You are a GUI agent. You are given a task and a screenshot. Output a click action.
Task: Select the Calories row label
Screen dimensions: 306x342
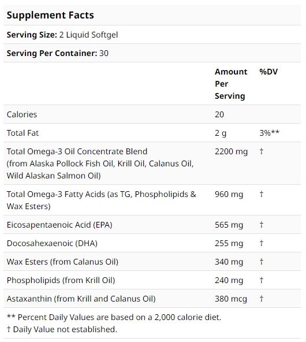point(22,114)
